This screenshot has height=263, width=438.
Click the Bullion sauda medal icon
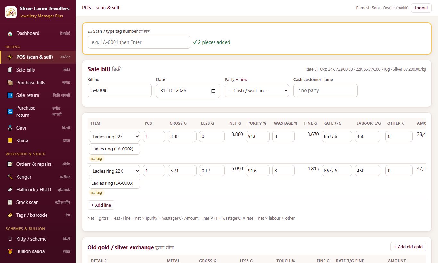pos(10,251)
